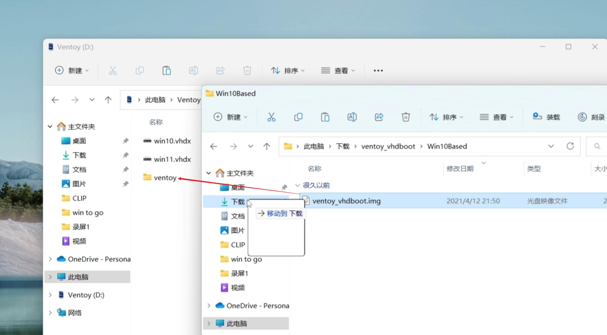Image resolution: width=607 pixels, height=335 pixels.
Task: Expand the Ventoy (D:) entry in sidebar
Action: click(50, 295)
